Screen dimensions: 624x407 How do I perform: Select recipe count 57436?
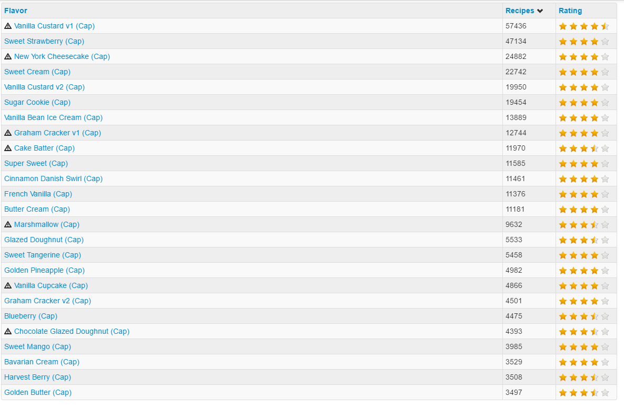coord(516,26)
